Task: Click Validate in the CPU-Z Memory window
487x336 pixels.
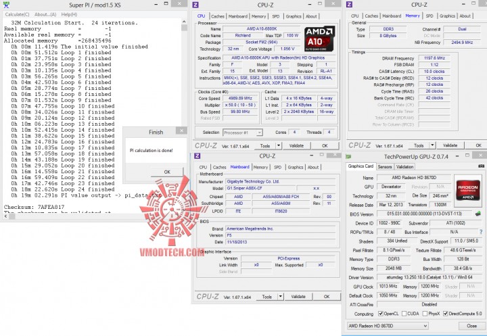Action: coord(450,145)
